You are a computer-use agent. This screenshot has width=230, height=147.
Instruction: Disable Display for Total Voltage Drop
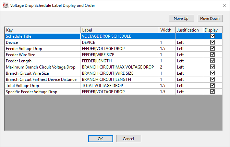pos(213,85)
